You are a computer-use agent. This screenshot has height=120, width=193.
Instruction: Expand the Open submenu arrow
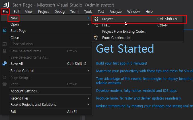point(89,24)
